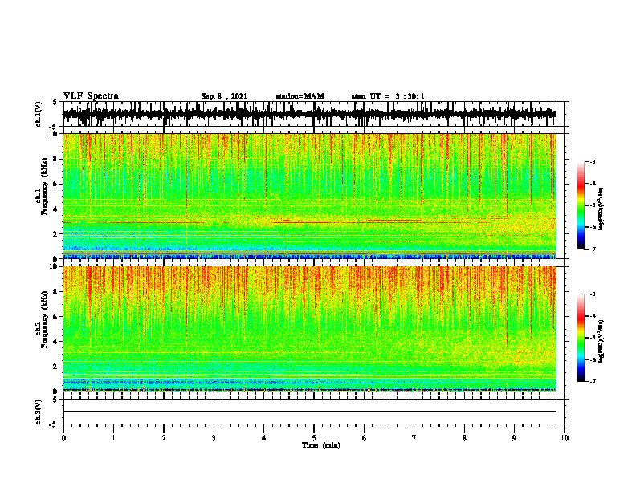Click time axis tick label 7
This screenshot has width=636, height=491.
(x=414, y=438)
